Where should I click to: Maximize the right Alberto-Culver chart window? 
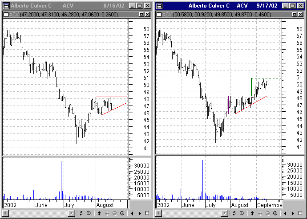coord(293,6)
